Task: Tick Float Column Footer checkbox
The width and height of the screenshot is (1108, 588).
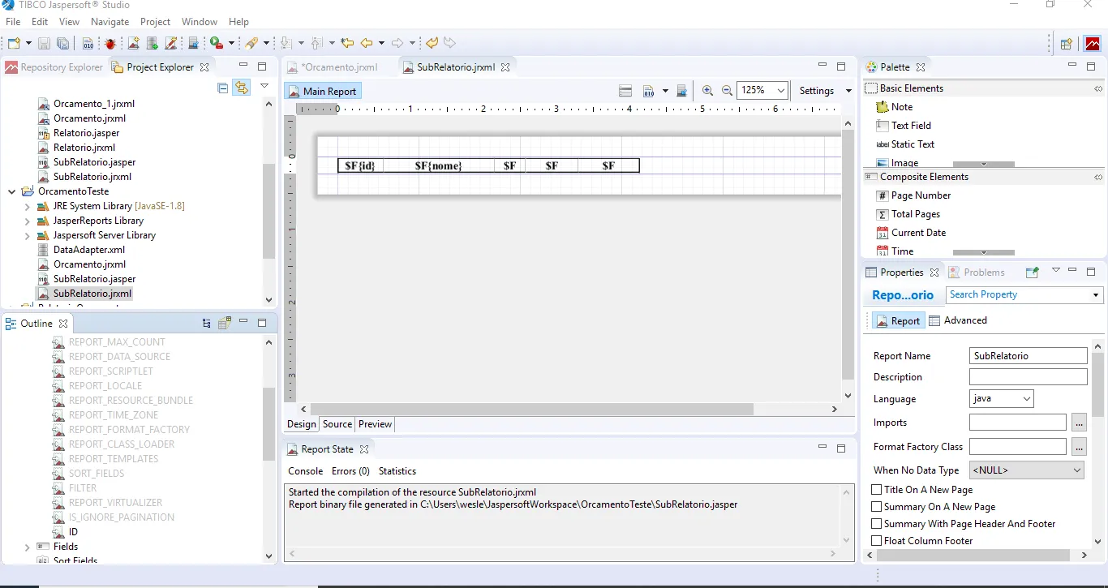Action: tap(876, 541)
